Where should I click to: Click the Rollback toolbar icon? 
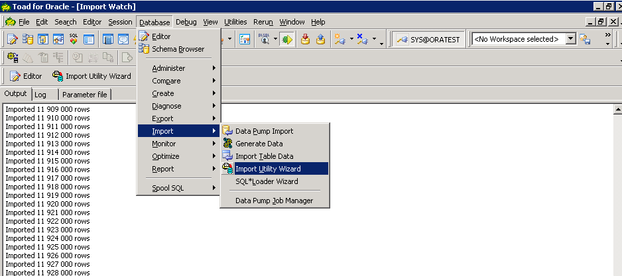(321, 39)
